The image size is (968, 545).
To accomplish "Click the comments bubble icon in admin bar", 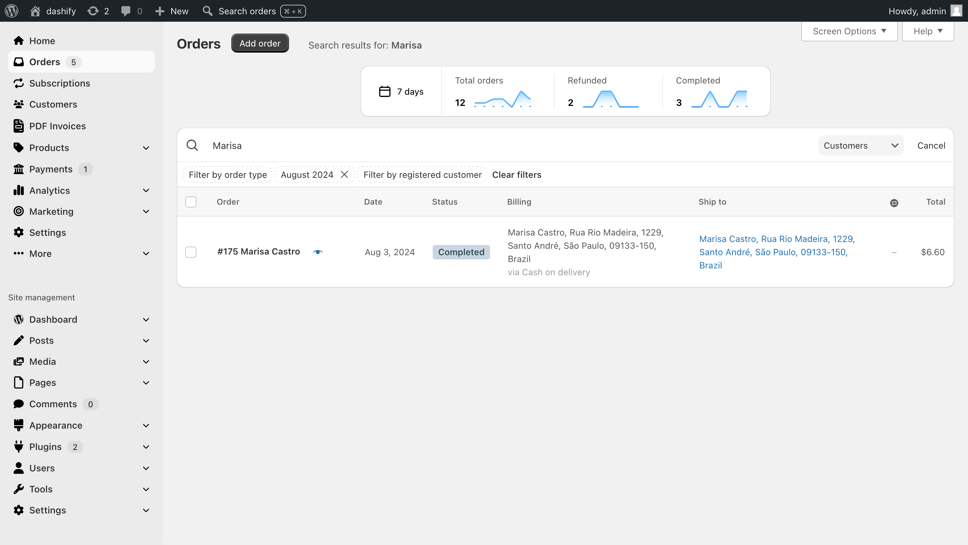I will [x=126, y=11].
